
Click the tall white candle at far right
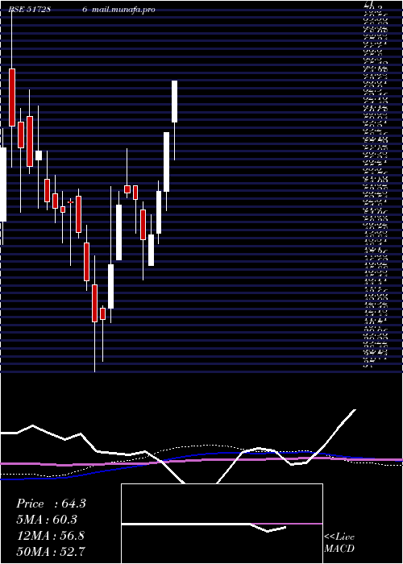(175, 102)
